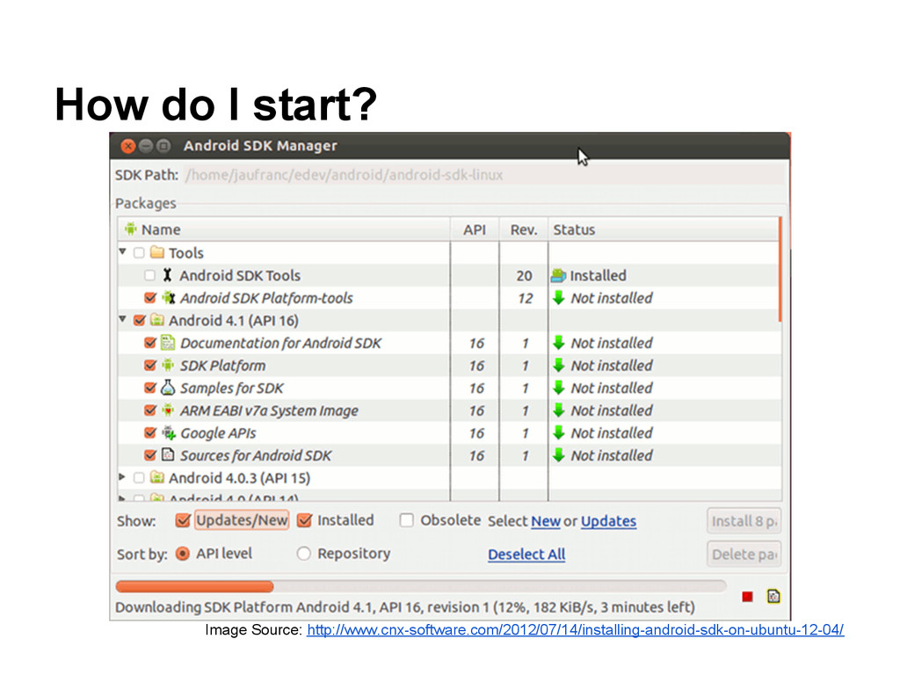The height and width of the screenshot is (675, 900).
Task: Click the download progress bar
Action: (x=420, y=586)
